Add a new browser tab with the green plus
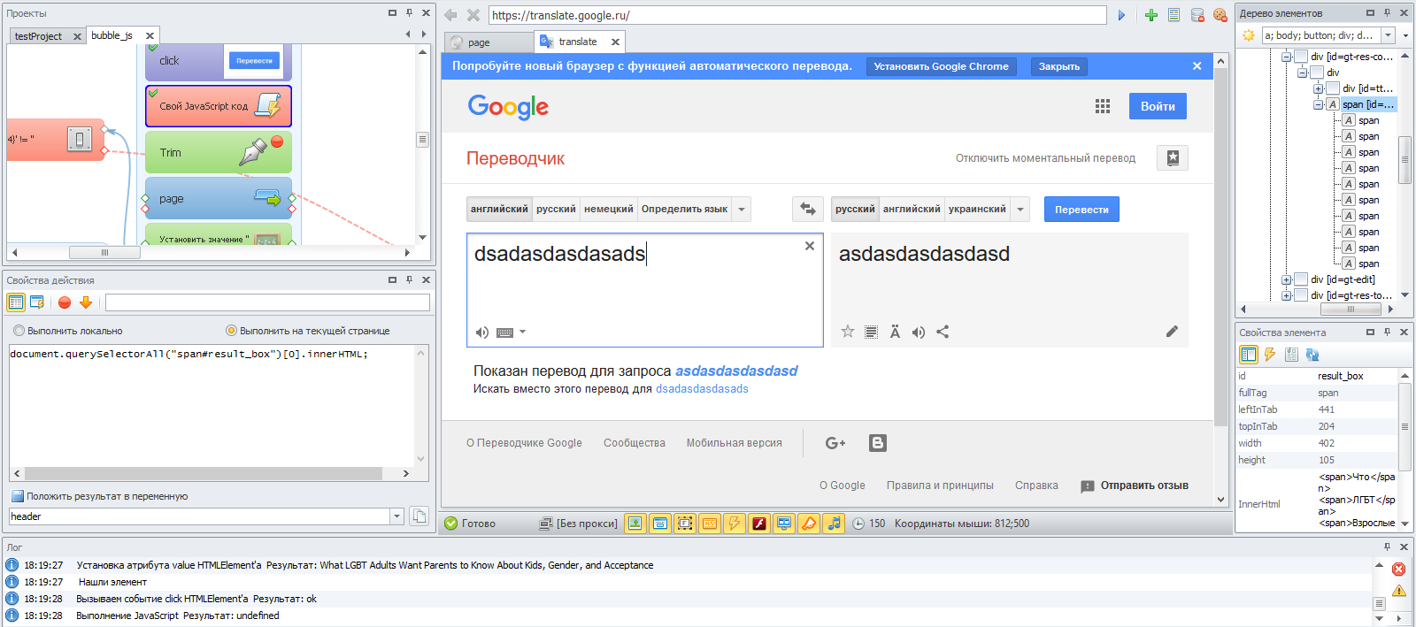Screen dimensions: 1416x627 pyautogui.click(x=1151, y=15)
